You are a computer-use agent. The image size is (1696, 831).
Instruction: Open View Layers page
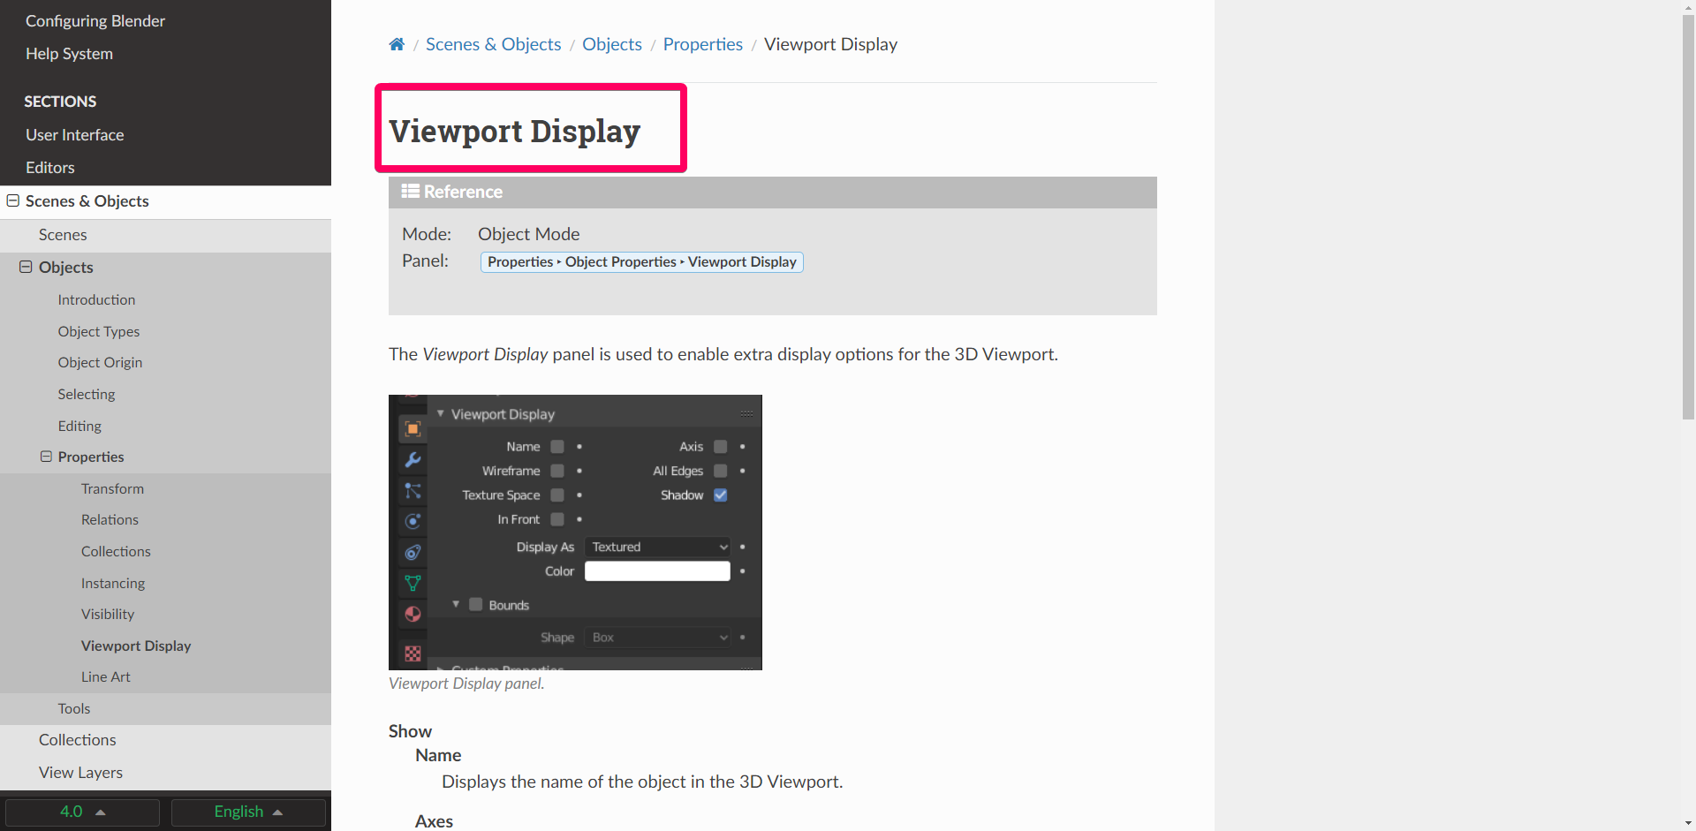pyautogui.click(x=80, y=773)
